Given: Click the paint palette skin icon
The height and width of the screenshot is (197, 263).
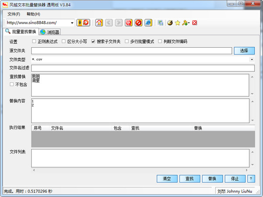Looking at the screenshot, I should coord(170,23).
